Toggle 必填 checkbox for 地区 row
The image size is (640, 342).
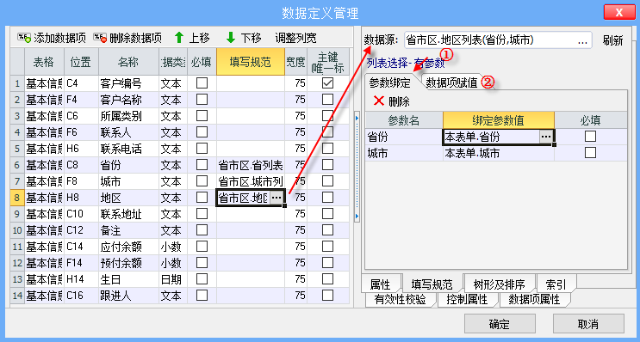202,198
